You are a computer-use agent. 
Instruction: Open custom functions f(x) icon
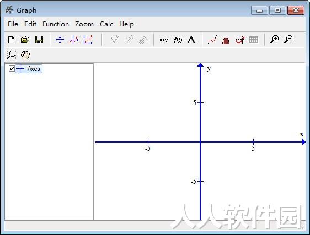point(178,40)
